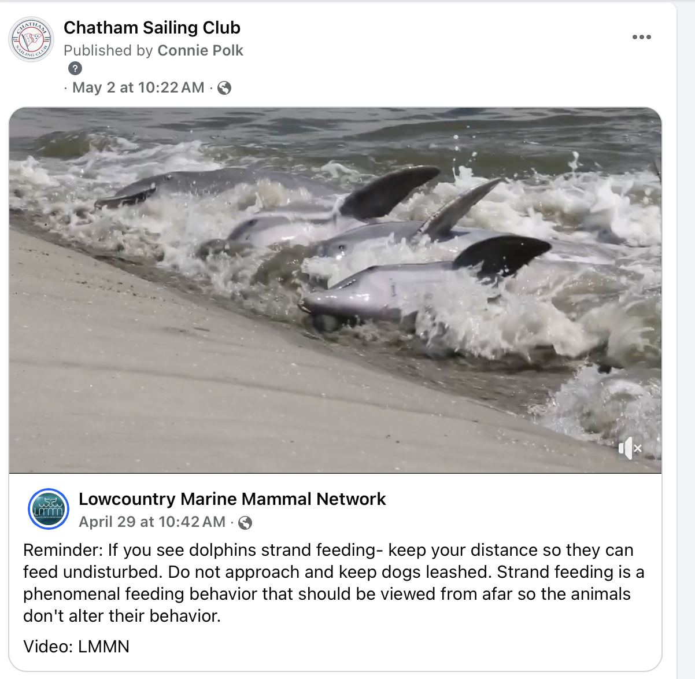Click the question mark info icon

(x=75, y=68)
